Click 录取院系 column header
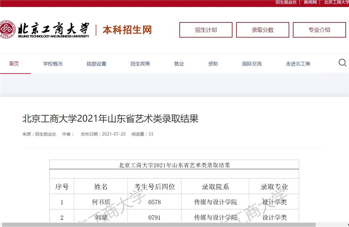 click(x=215, y=187)
